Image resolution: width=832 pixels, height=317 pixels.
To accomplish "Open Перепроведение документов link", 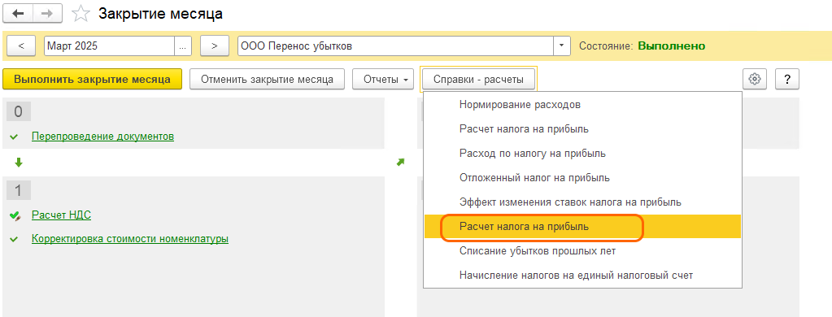I will tap(103, 137).
